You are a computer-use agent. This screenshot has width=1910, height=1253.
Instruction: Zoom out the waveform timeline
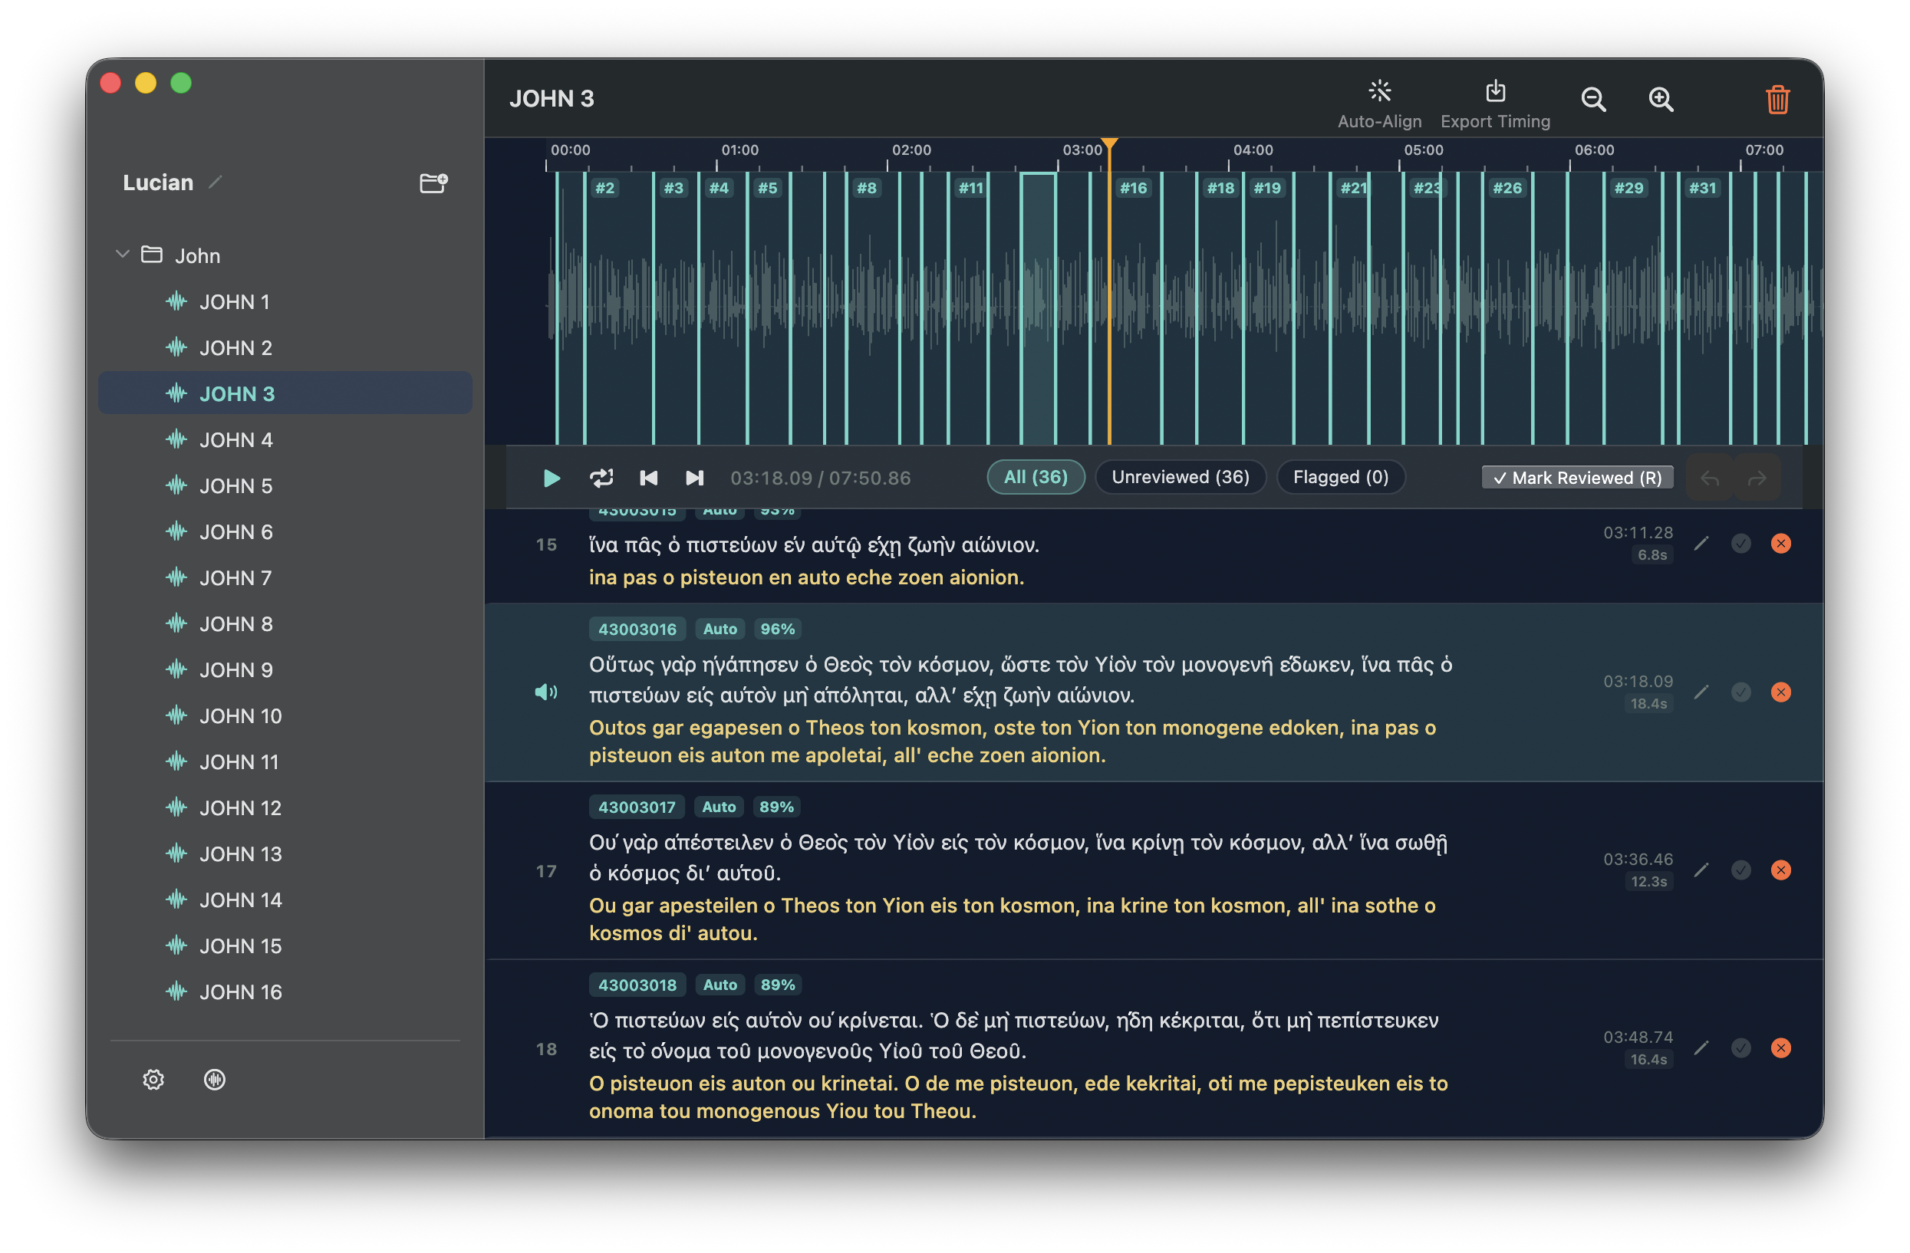(1593, 100)
